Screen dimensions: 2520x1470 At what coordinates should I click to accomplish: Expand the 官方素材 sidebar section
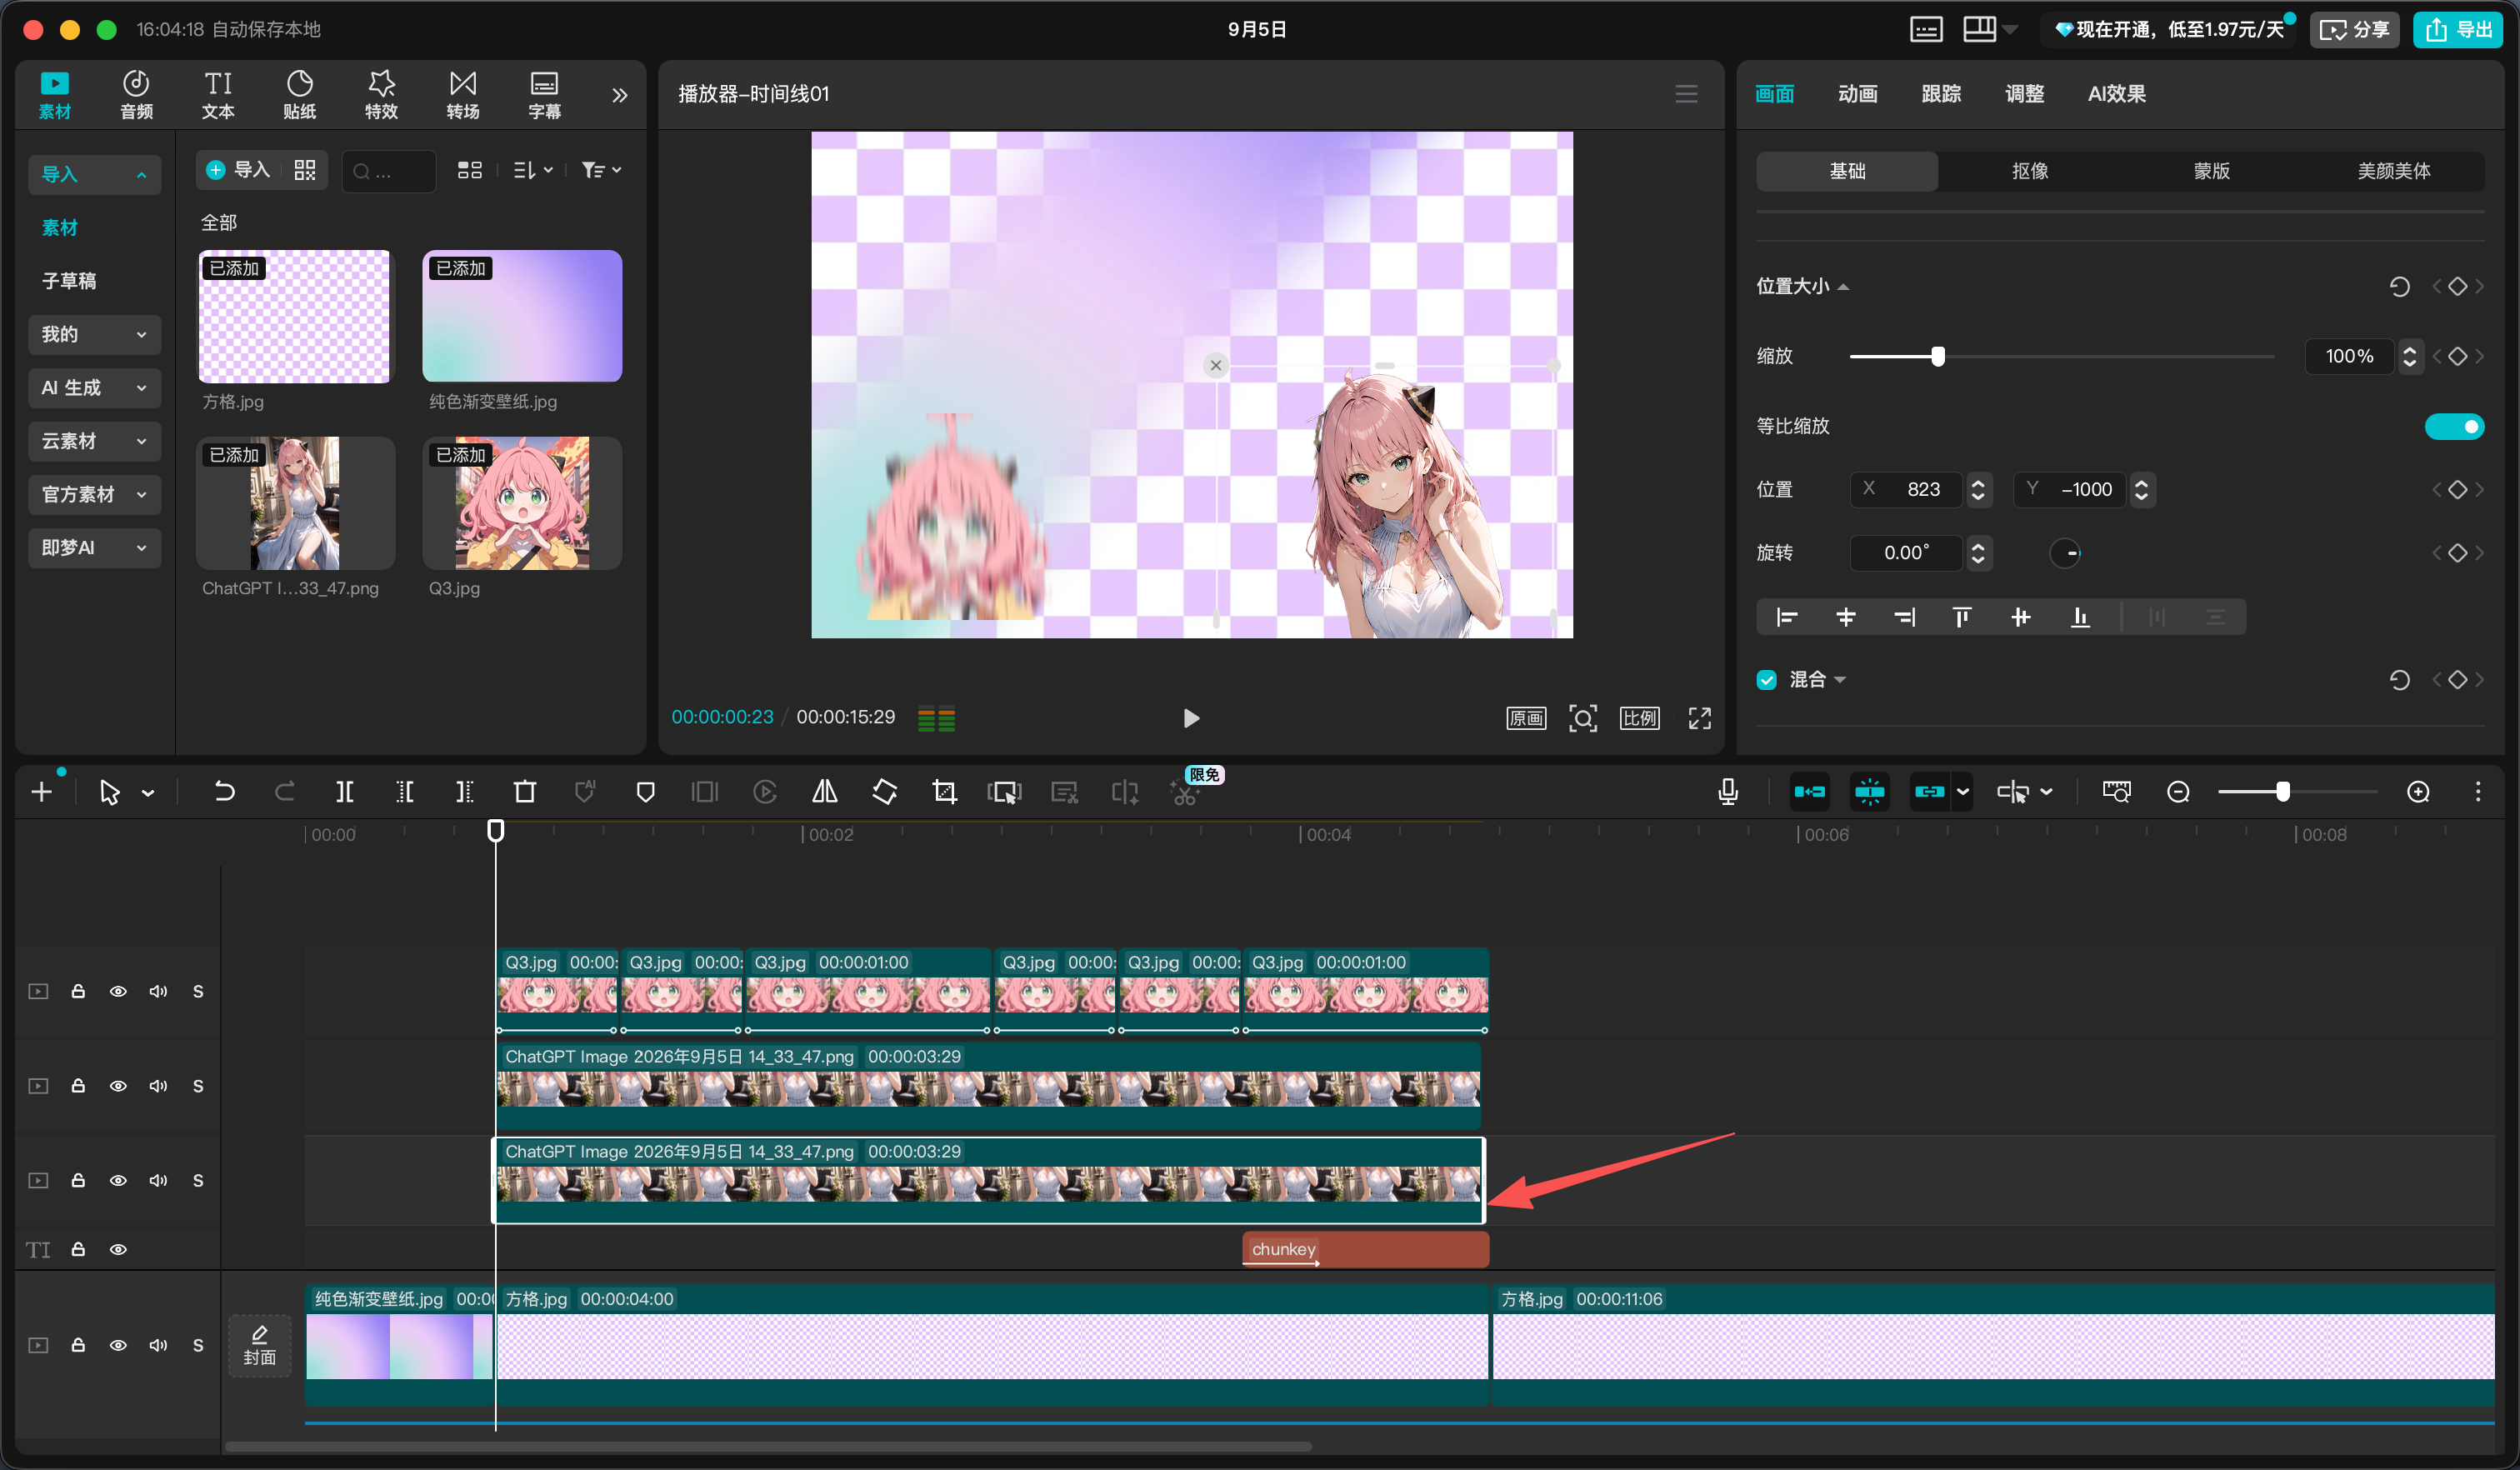click(x=94, y=494)
